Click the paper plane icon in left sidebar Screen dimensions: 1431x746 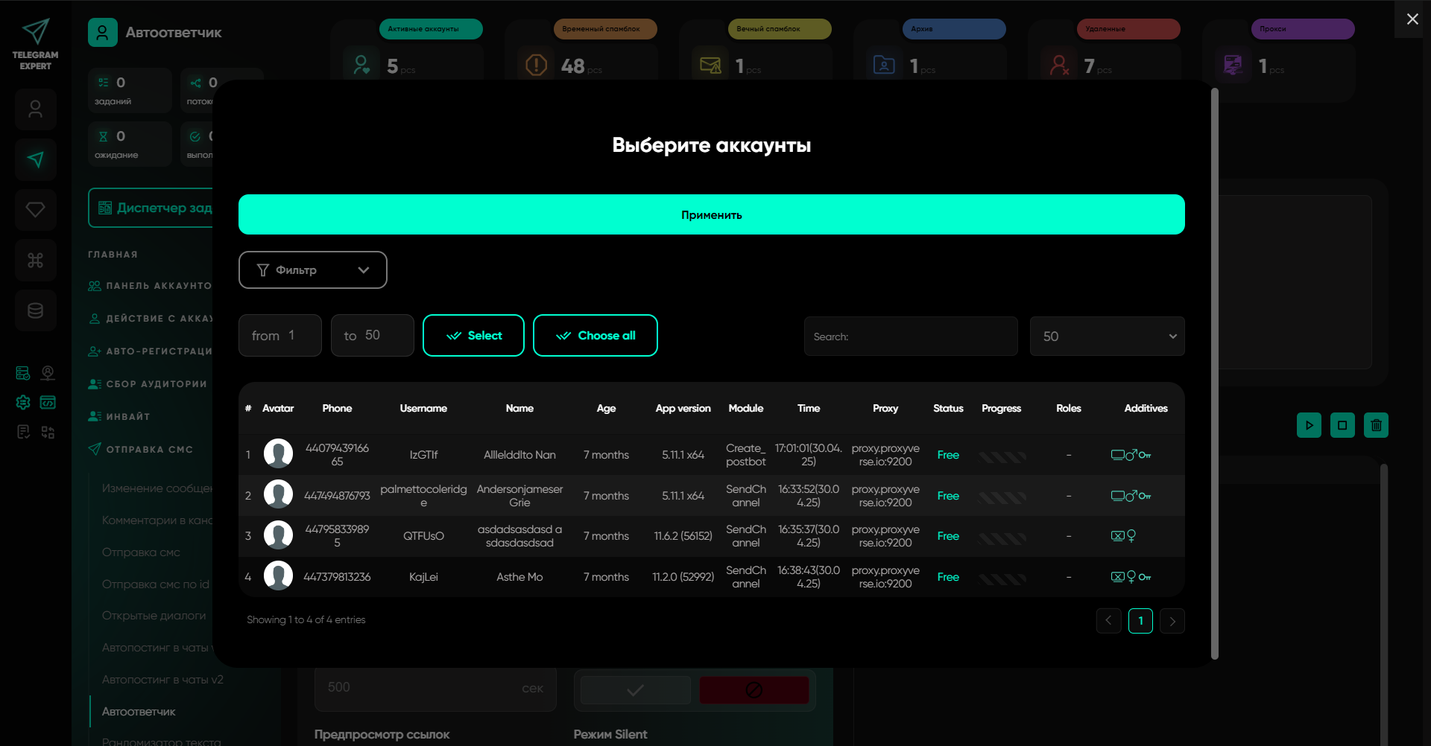[35, 159]
